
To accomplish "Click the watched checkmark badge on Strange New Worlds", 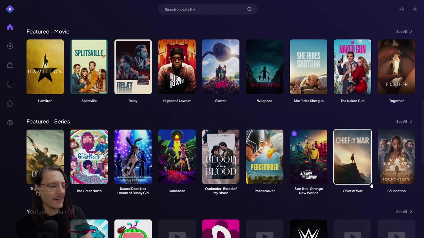I will coord(294,134).
